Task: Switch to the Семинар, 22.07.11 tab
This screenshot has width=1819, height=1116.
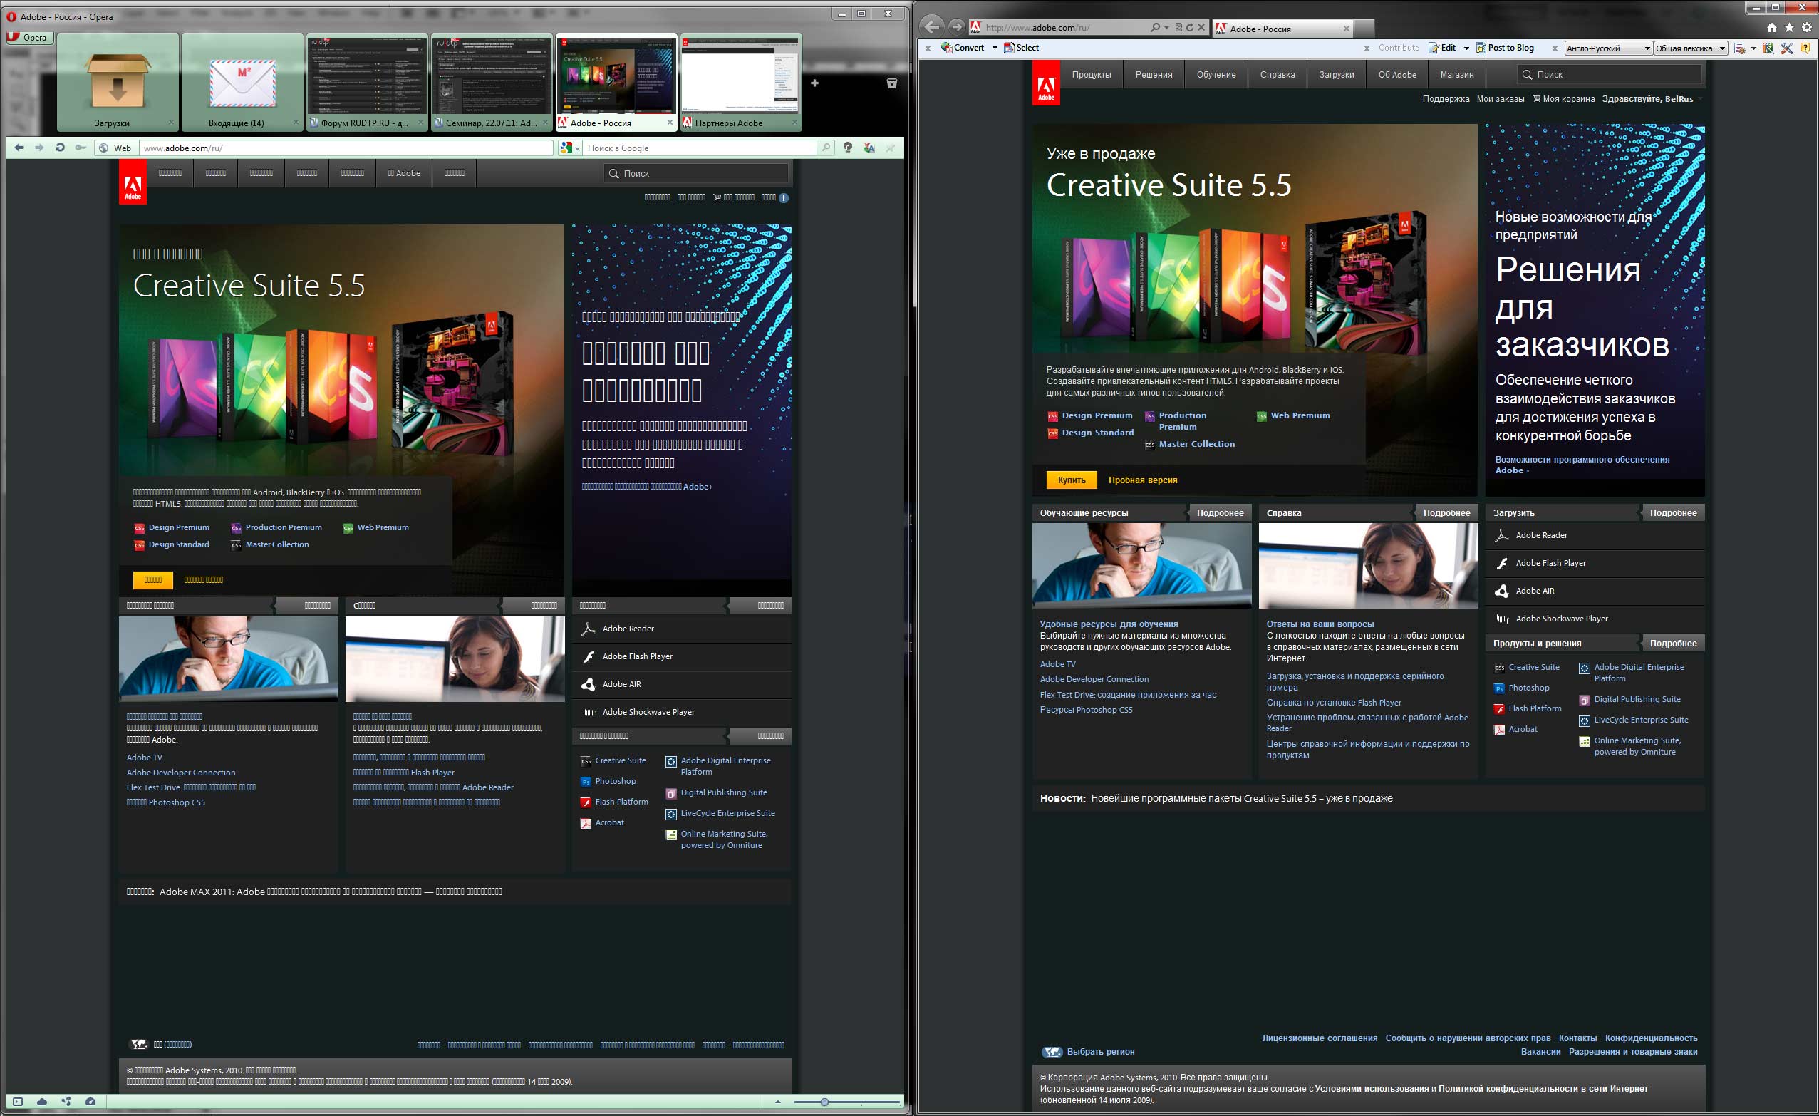Action: [492, 82]
